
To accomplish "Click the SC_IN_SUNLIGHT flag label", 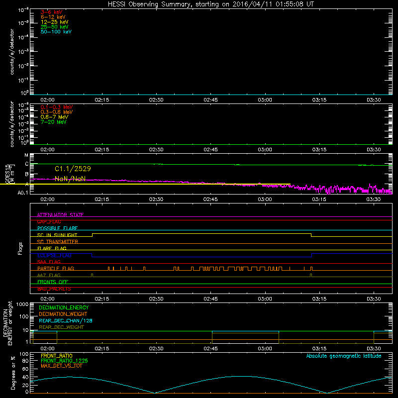I will (x=57, y=235).
